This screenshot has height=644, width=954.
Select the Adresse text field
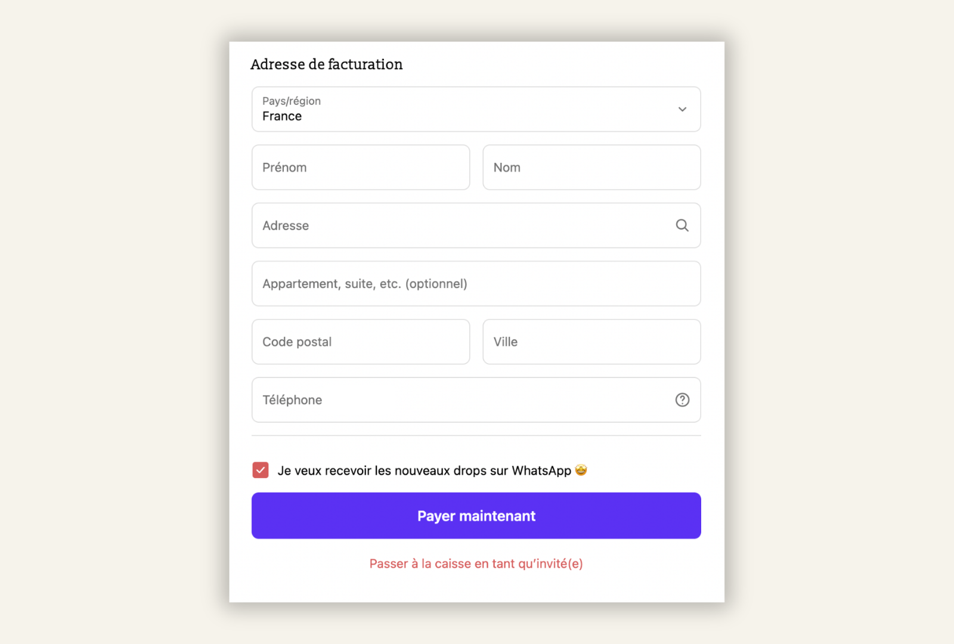tap(459, 225)
